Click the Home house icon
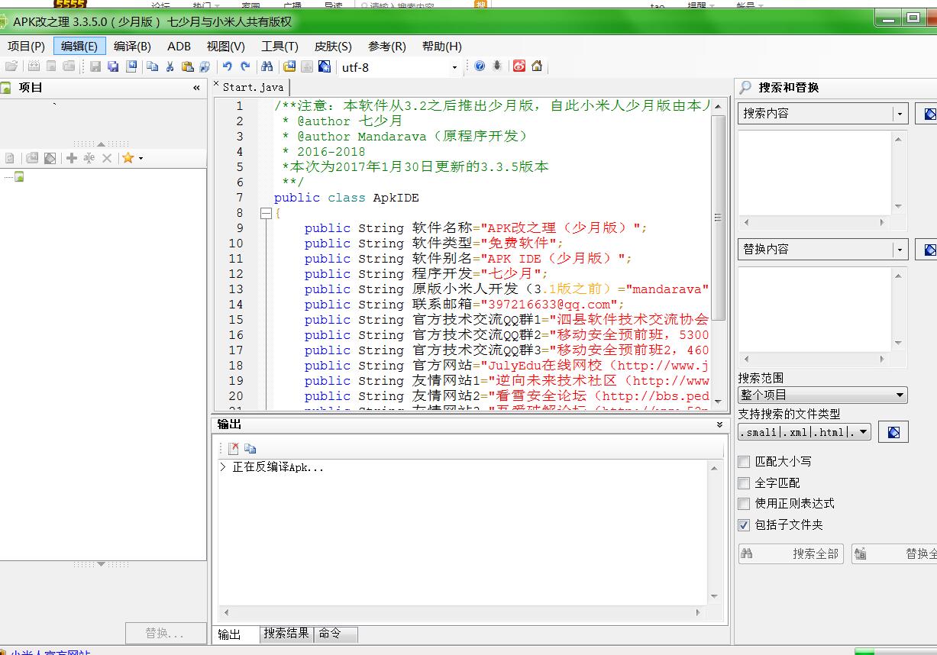937x655 pixels. click(x=537, y=67)
